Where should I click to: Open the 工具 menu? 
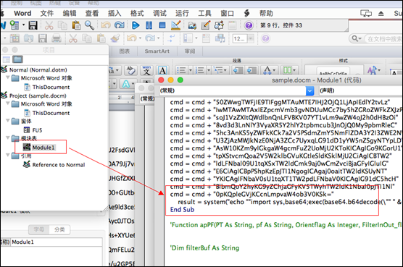click(204, 13)
